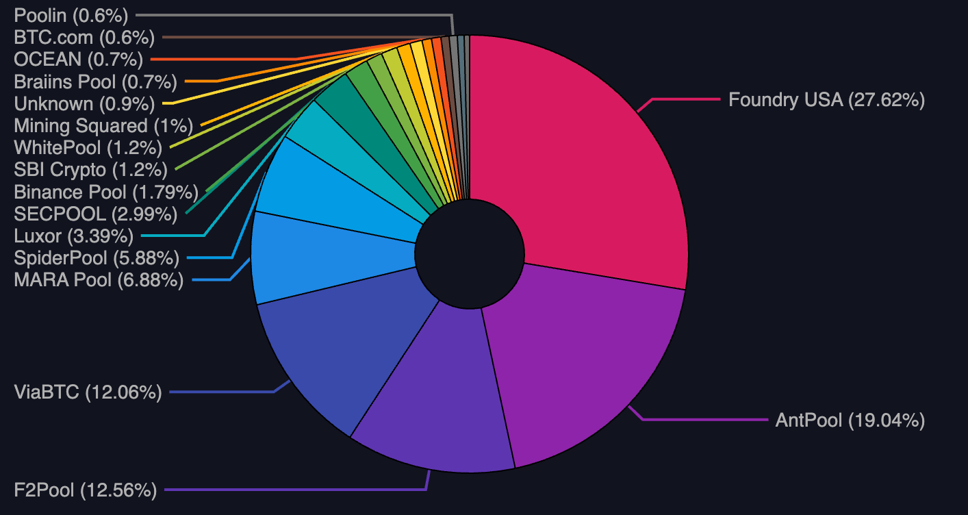Click the SECPOOL (2.99%) label
The image size is (968, 515).
coord(96,214)
